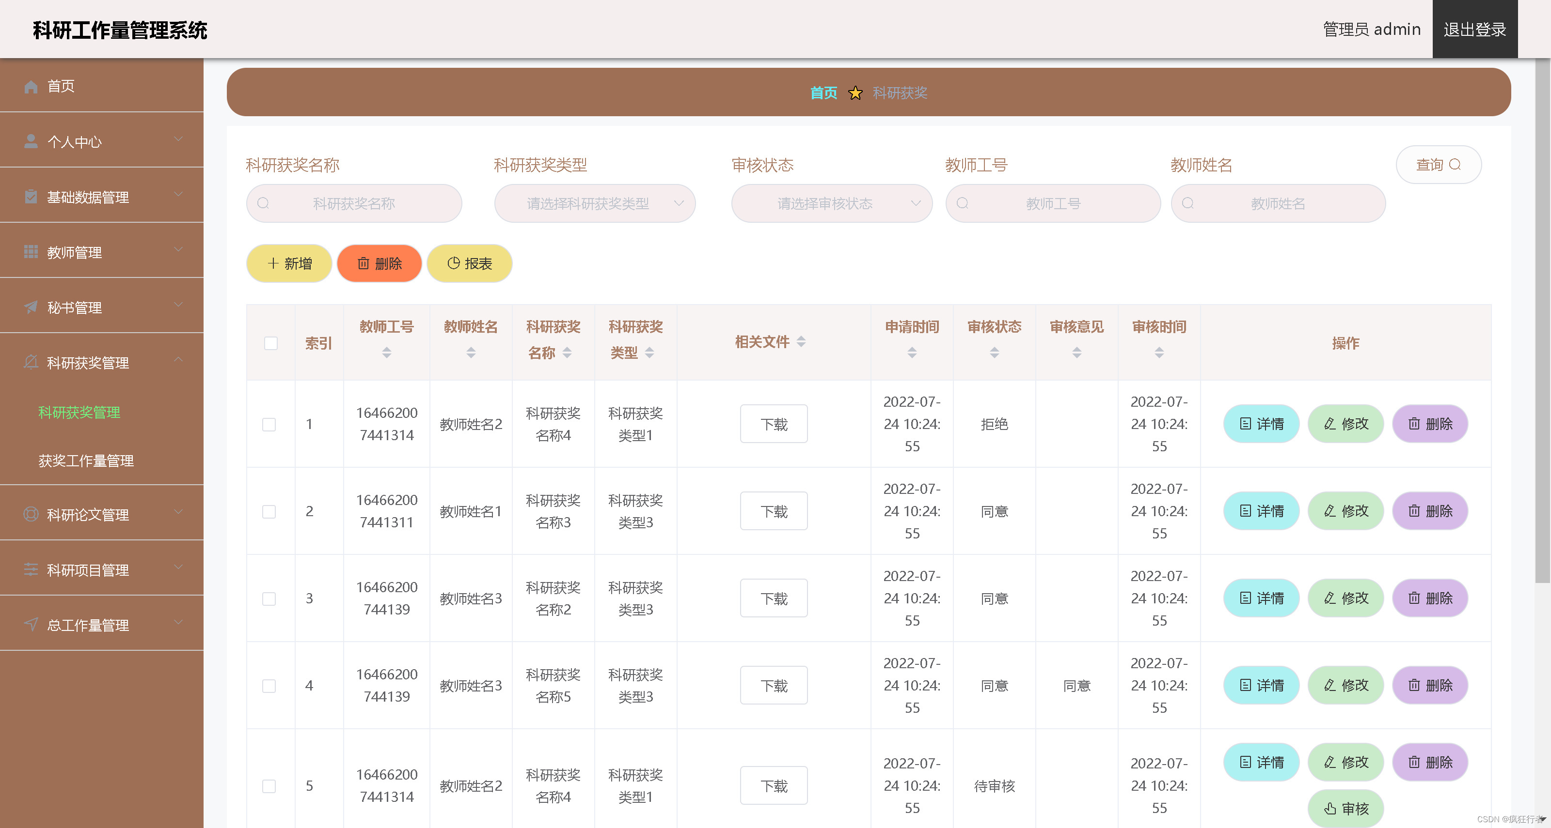Focus the 教师姓名 input field
Screen dimensions: 1551x828
tap(1278, 203)
